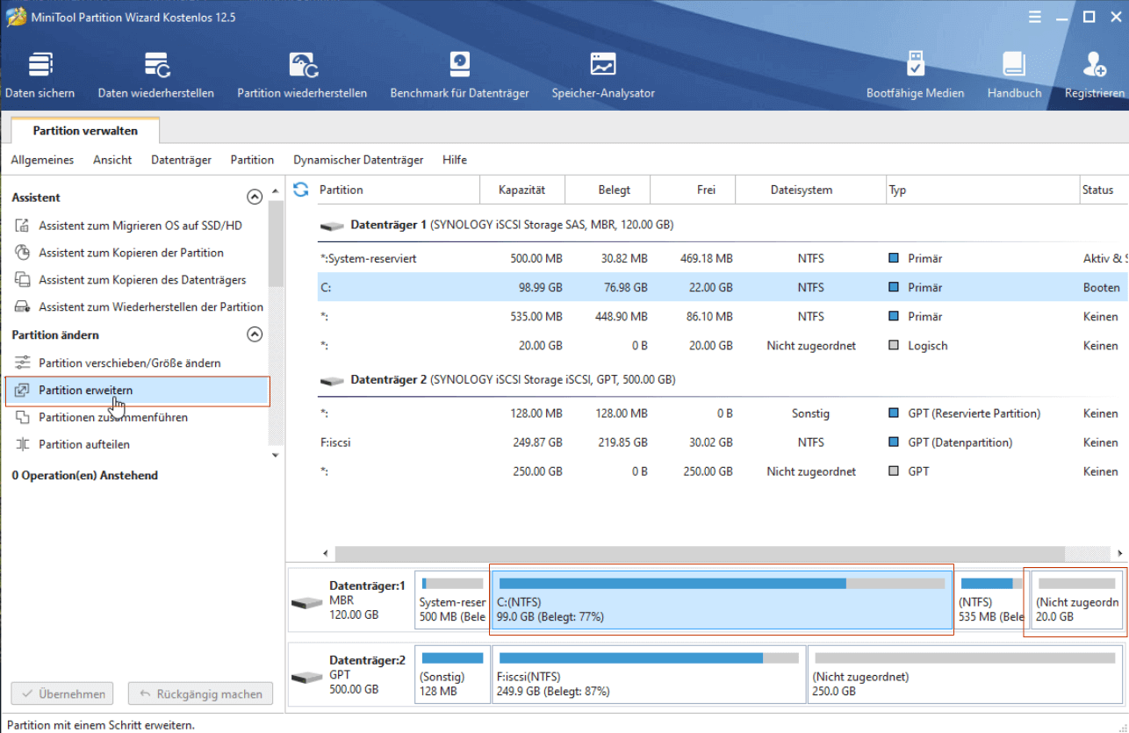
Task: Select the 250.00 GB Nicht zugeordnet row
Action: (723, 471)
